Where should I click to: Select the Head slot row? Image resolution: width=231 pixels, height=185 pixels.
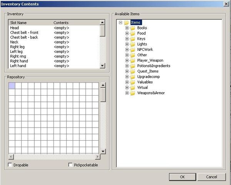click(54, 28)
